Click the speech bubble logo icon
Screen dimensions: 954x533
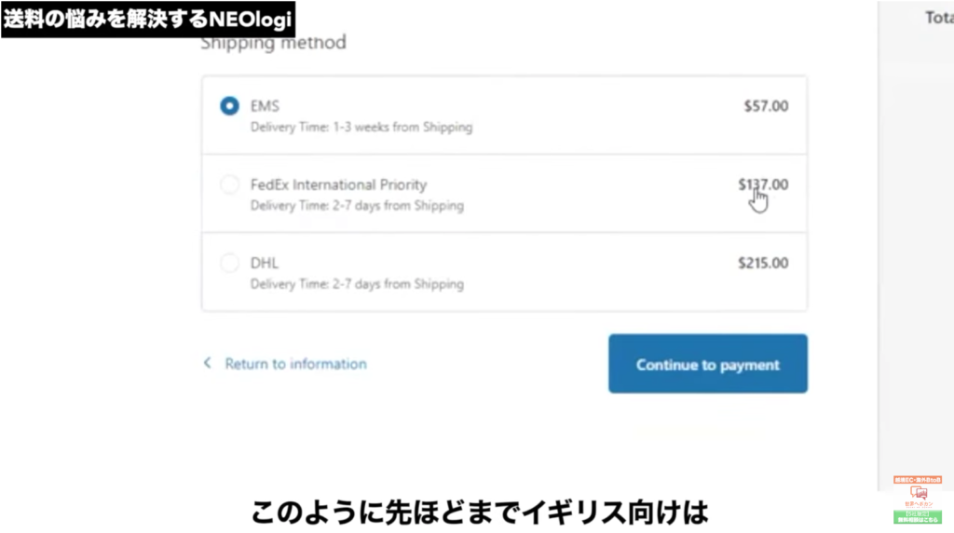(918, 492)
